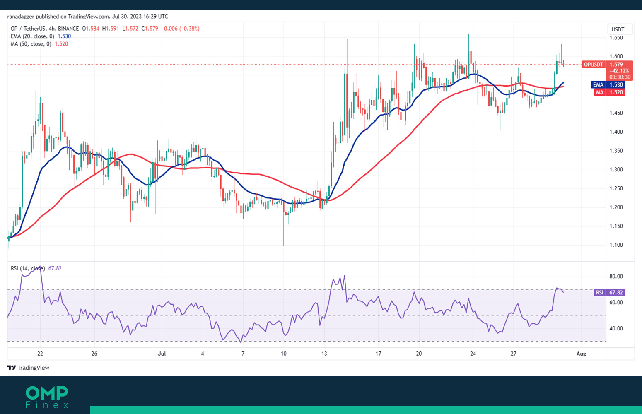Click the MA (50, close, 0) legend
This screenshot has height=414, width=642.
[x=31, y=44]
